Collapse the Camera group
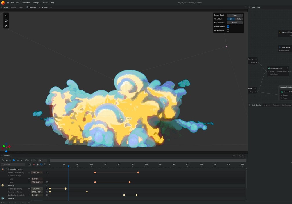This screenshot has height=204, width=292. click(x=6, y=198)
